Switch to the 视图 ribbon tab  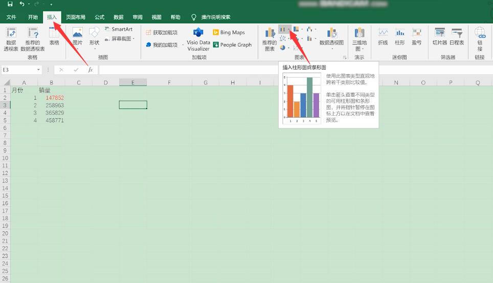tap(156, 17)
